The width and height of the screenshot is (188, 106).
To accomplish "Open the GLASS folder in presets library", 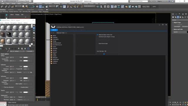I will tap(54, 47).
